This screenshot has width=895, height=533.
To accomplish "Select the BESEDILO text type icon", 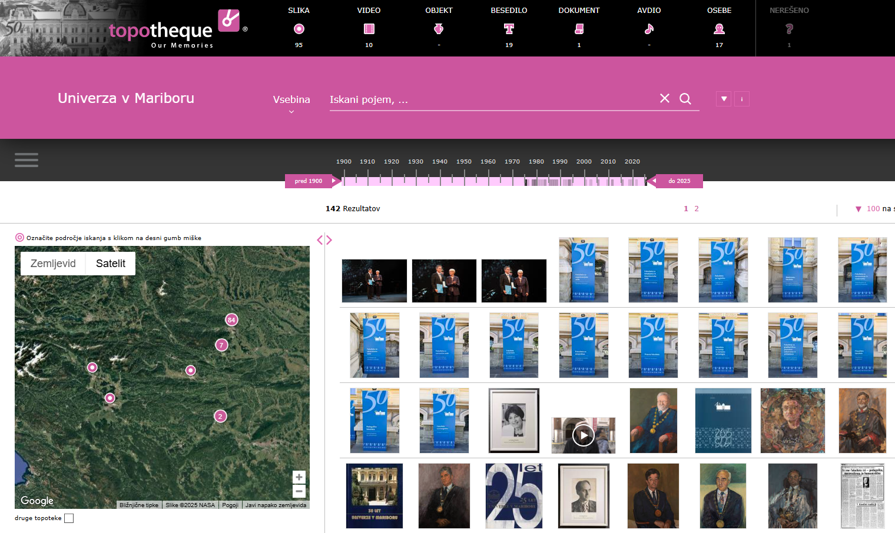I will point(509,29).
